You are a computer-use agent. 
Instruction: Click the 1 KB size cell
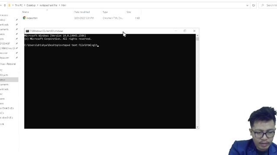click(137, 18)
